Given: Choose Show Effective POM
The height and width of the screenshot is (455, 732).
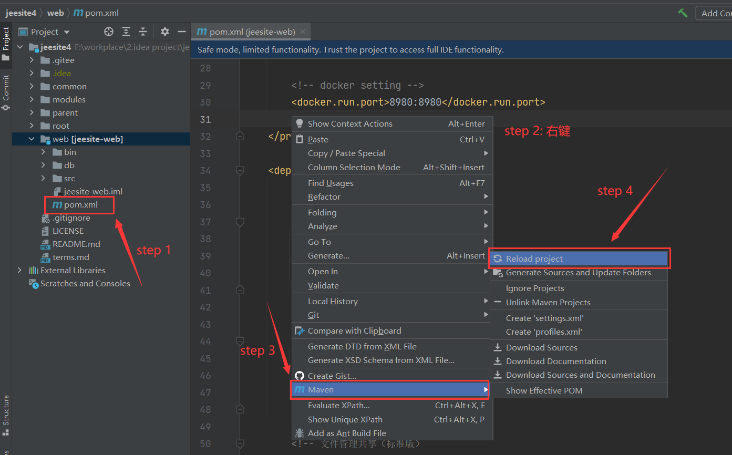Looking at the screenshot, I should click(x=579, y=390).
